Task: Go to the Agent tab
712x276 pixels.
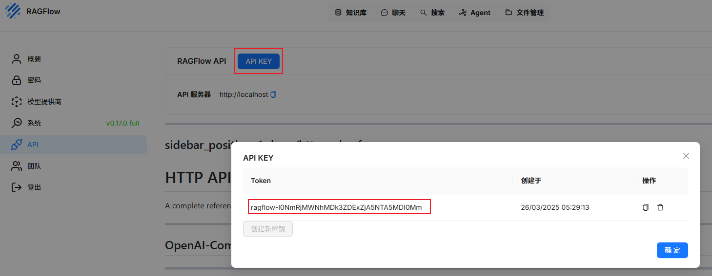Action: (x=475, y=13)
